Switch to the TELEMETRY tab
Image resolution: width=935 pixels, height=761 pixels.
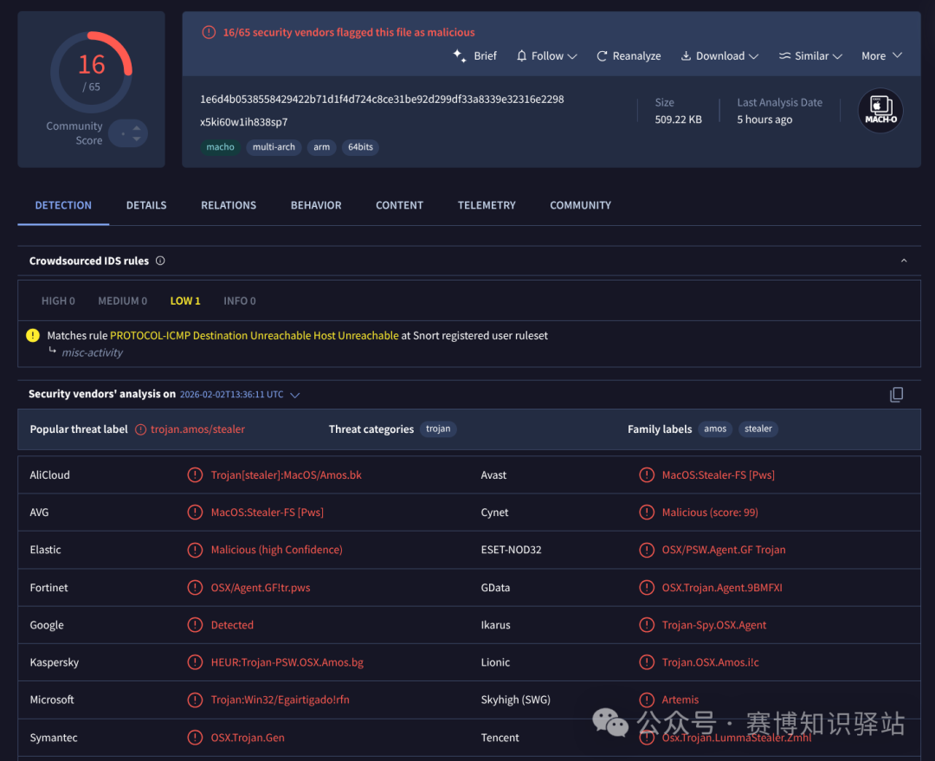[x=487, y=205]
